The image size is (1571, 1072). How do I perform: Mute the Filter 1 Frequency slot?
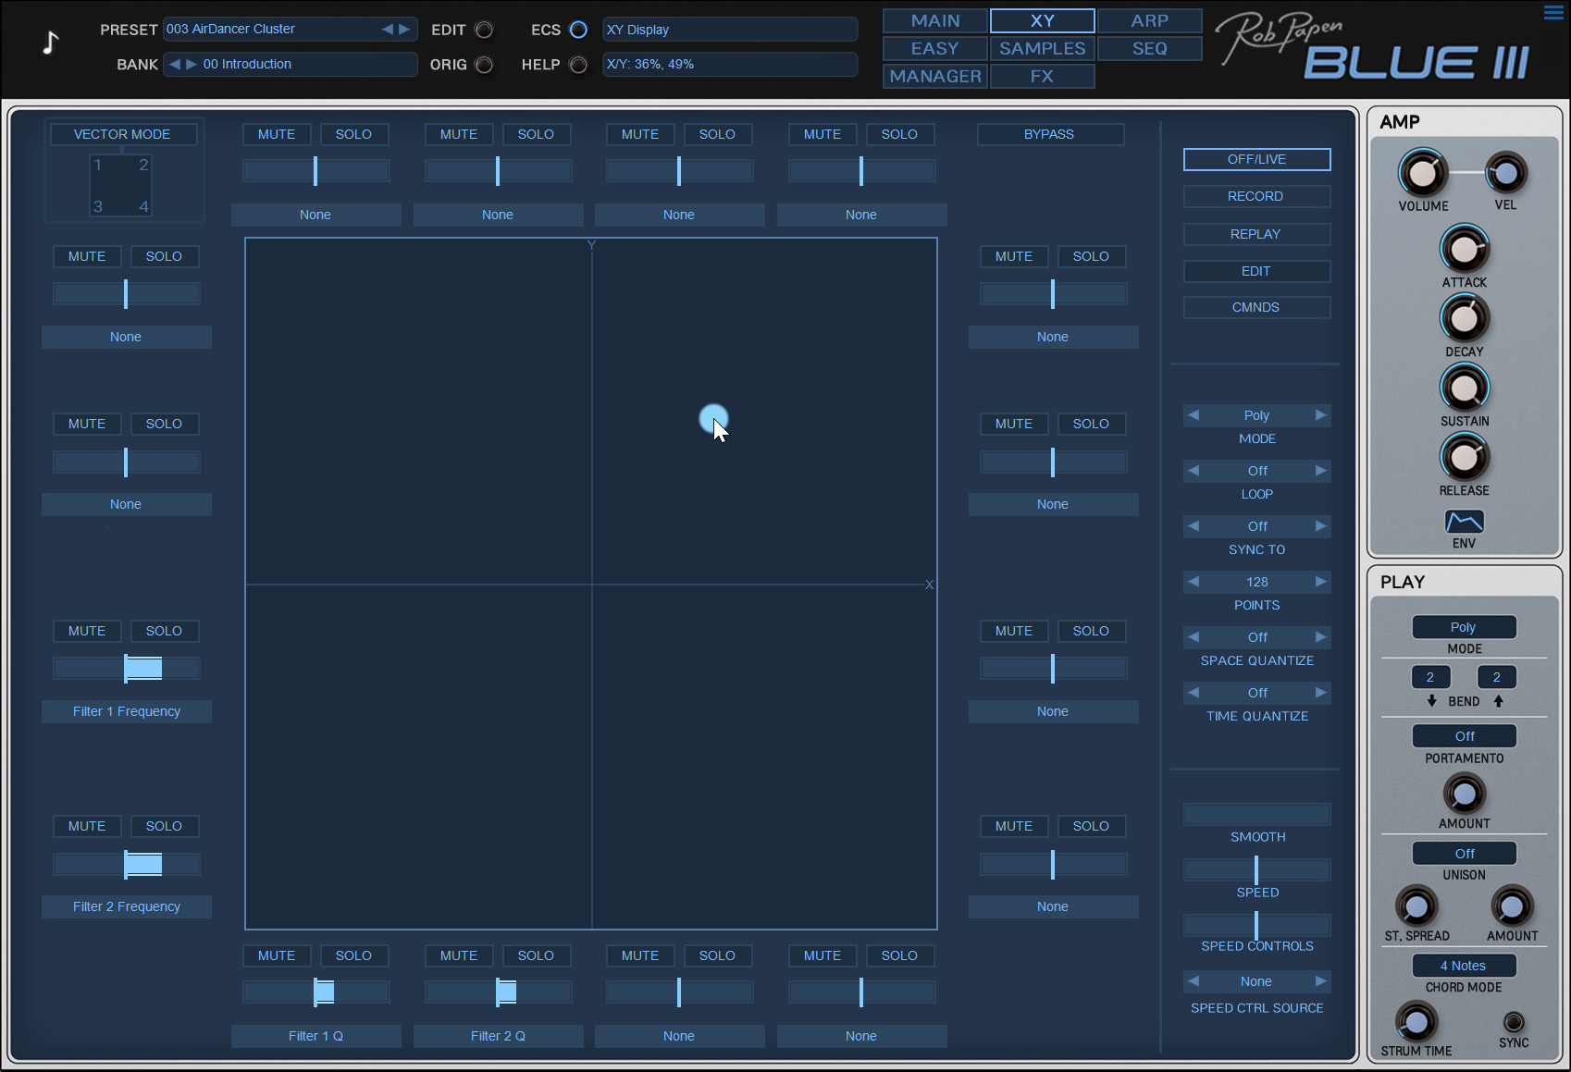point(87,631)
